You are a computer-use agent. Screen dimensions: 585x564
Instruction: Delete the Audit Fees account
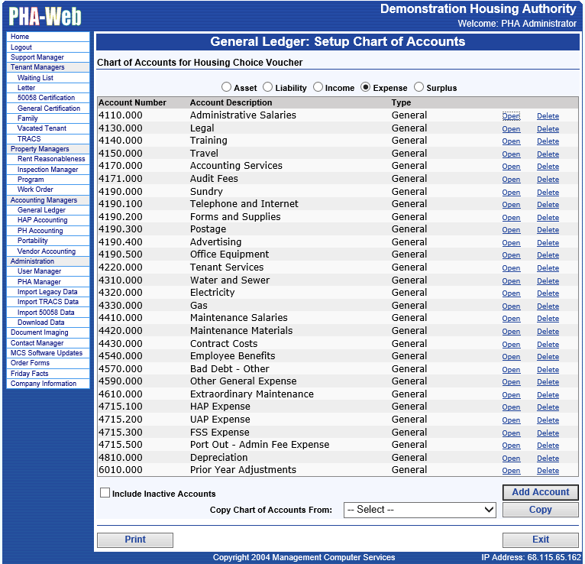coord(548,180)
